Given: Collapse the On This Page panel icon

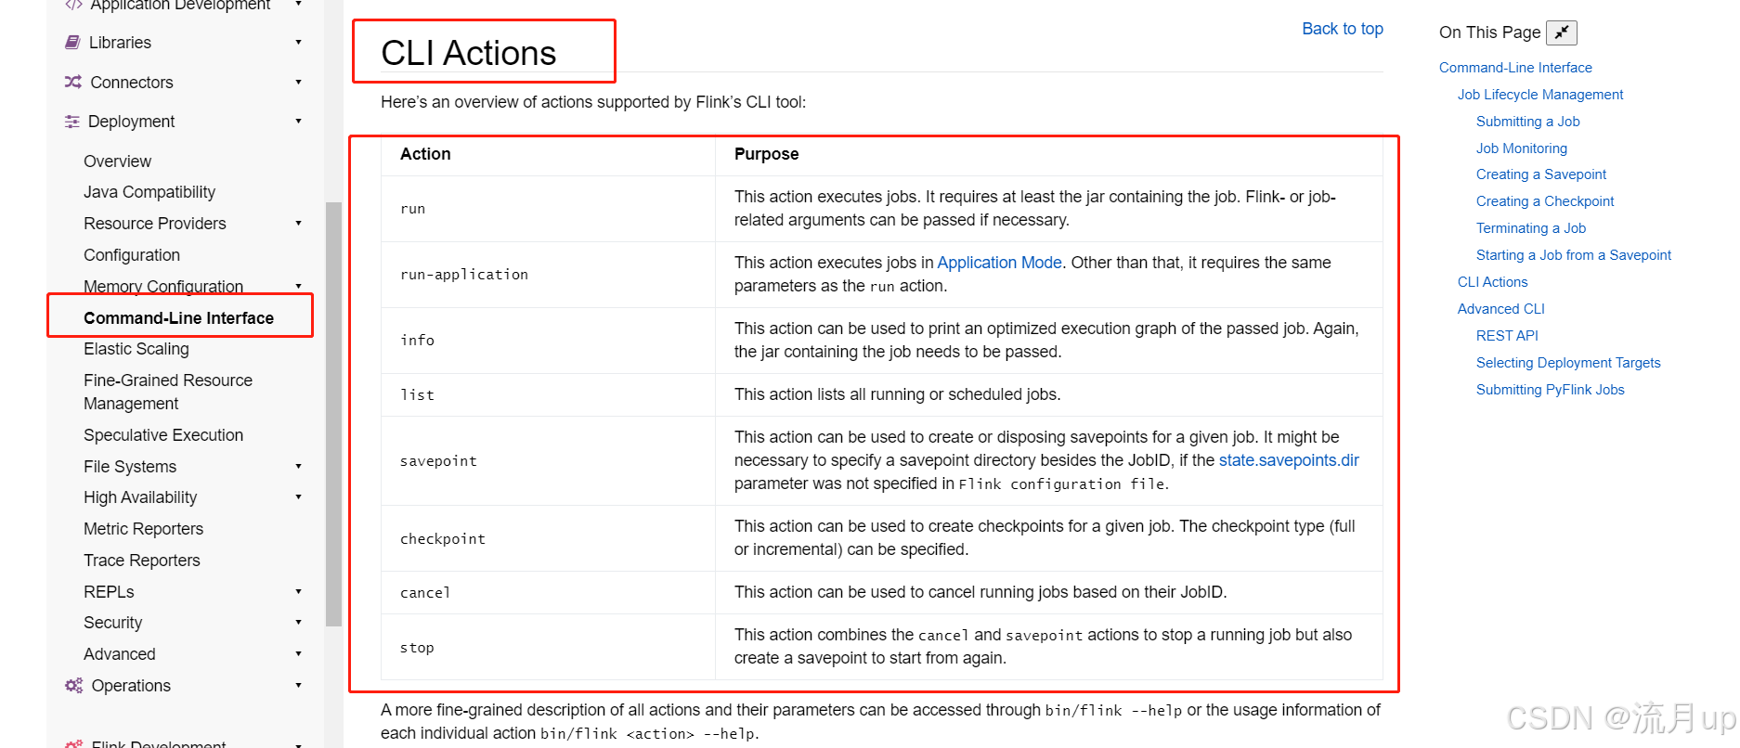Looking at the screenshot, I should (1562, 32).
